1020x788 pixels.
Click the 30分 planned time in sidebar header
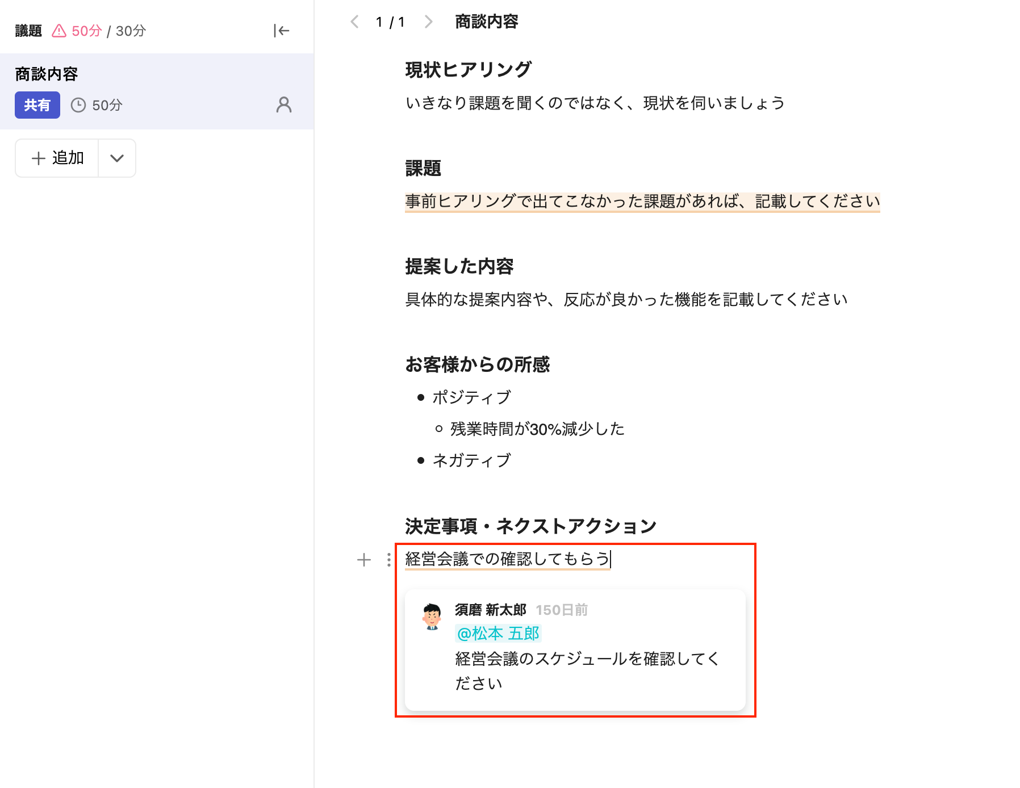pyautogui.click(x=131, y=31)
